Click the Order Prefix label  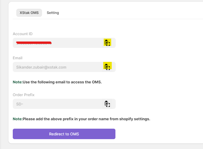(24, 95)
